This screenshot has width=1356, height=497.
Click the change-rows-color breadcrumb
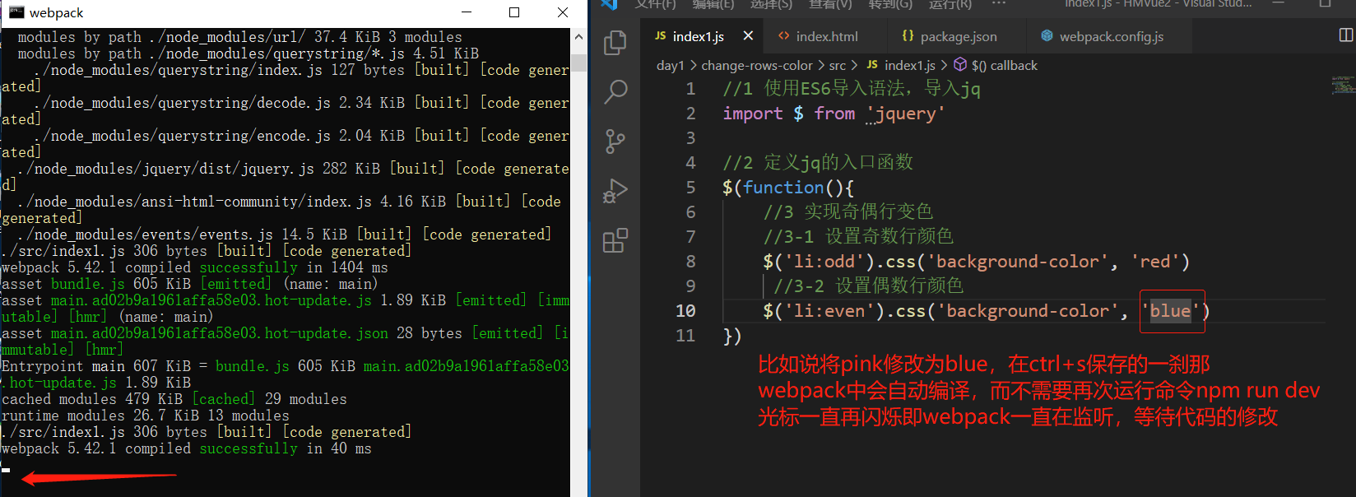pyautogui.click(x=757, y=65)
